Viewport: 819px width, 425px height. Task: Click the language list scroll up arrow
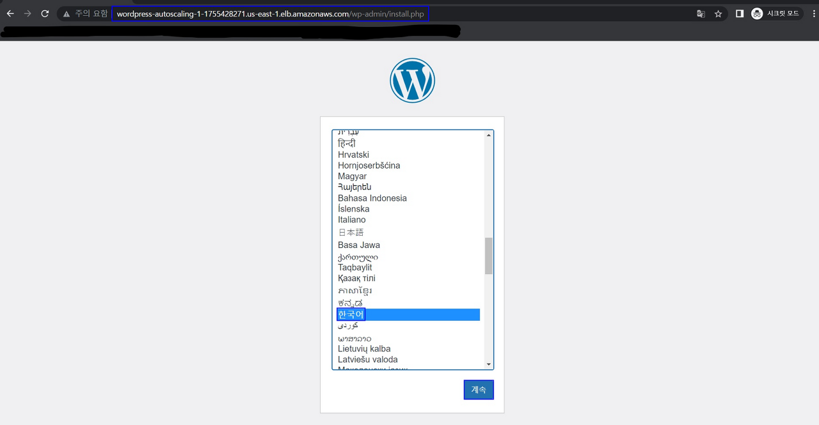489,135
